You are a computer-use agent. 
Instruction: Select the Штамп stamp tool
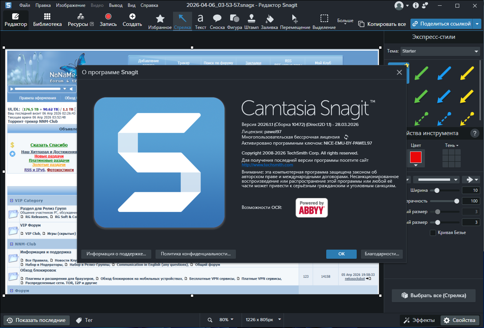coord(251,21)
